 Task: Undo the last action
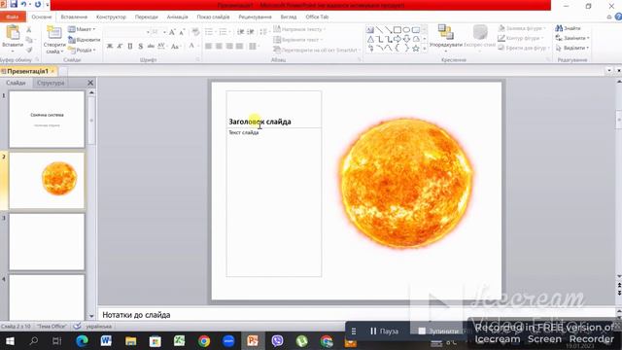[23, 4]
